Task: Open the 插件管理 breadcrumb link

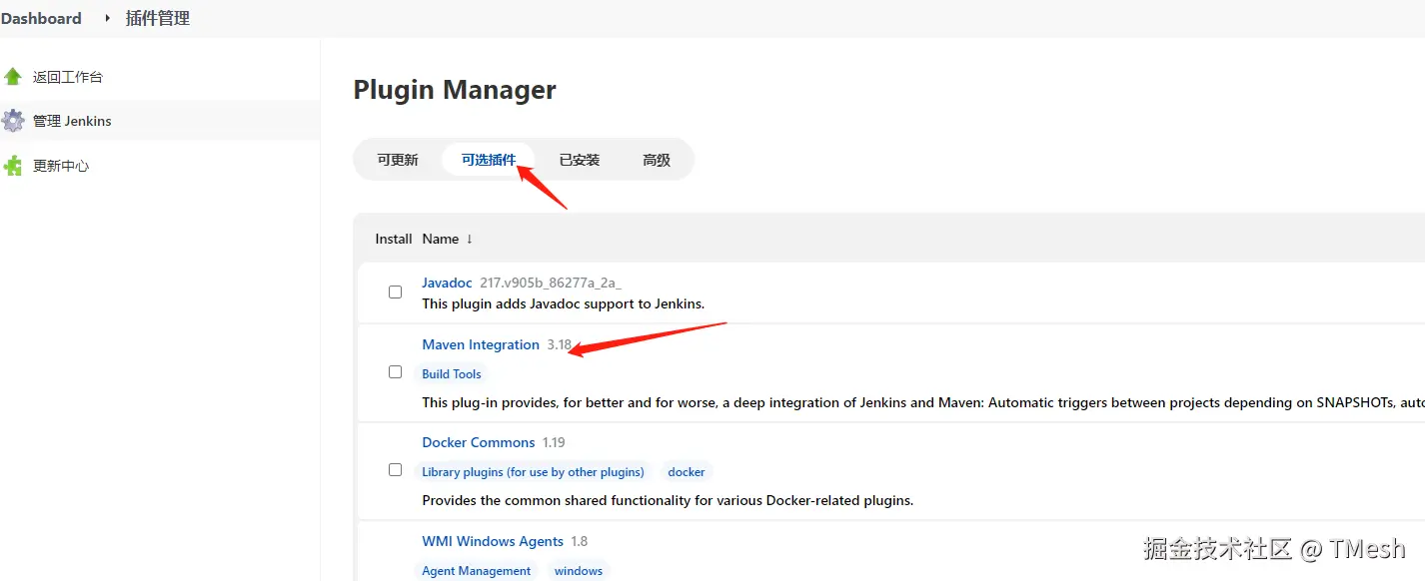Action: [x=158, y=18]
